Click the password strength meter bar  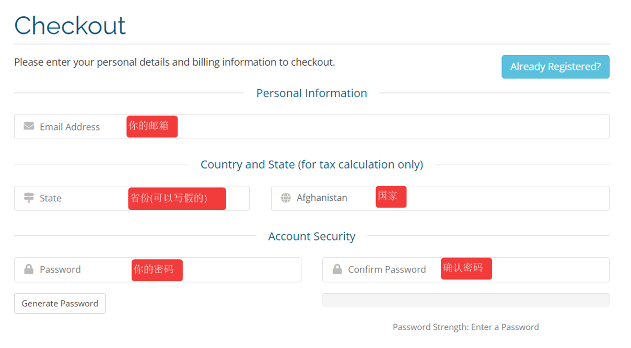coord(465,300)
